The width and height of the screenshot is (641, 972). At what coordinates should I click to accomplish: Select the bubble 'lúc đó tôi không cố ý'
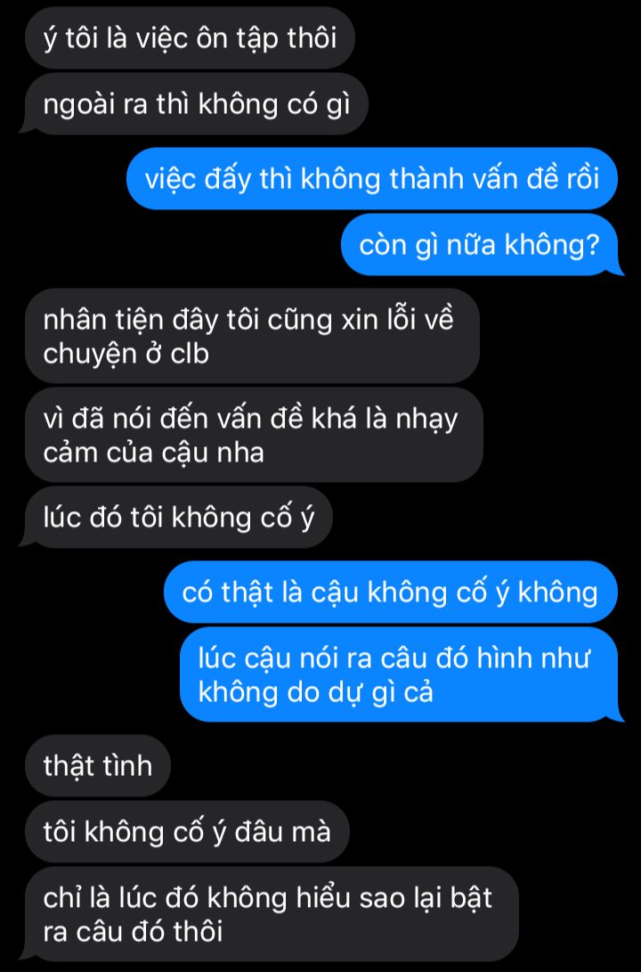click(x=178, y=517)
